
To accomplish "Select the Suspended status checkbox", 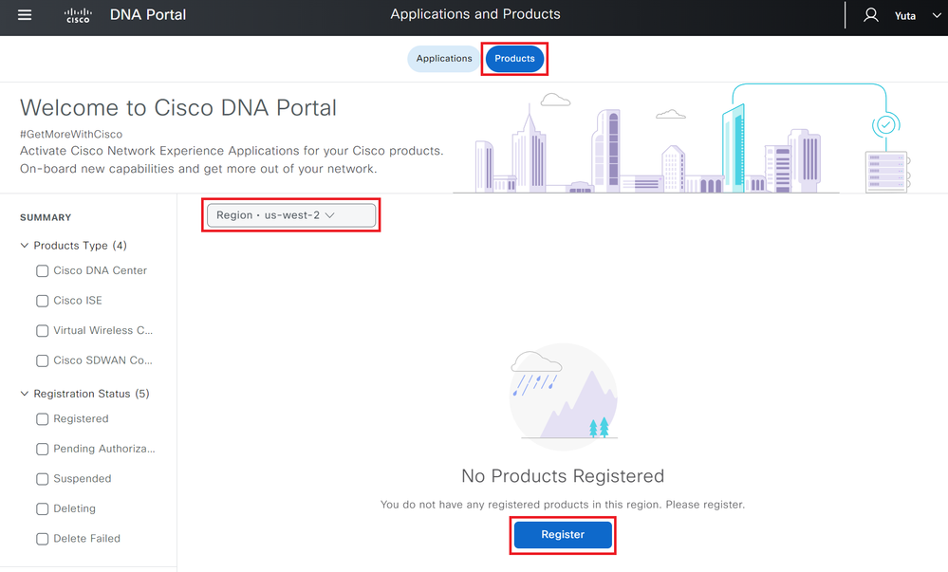I will [43, 479].
